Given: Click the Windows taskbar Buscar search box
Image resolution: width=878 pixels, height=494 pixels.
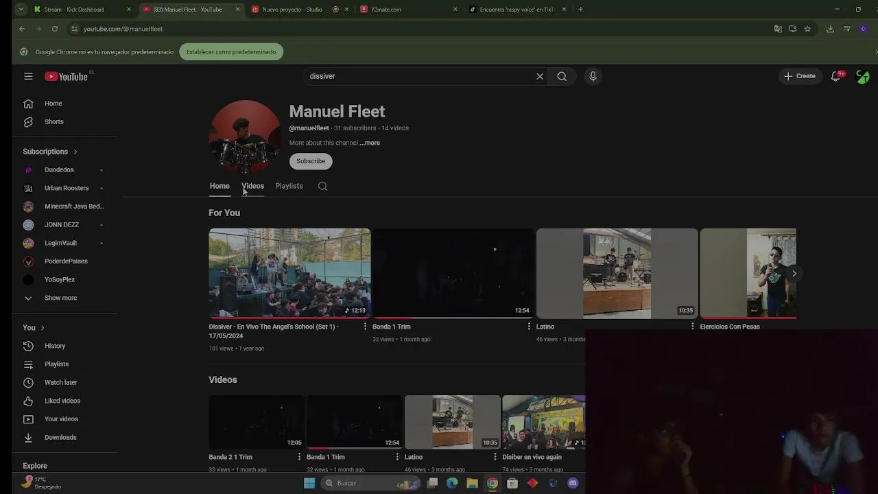Looking at the screenshot, I should click(370, 483).
